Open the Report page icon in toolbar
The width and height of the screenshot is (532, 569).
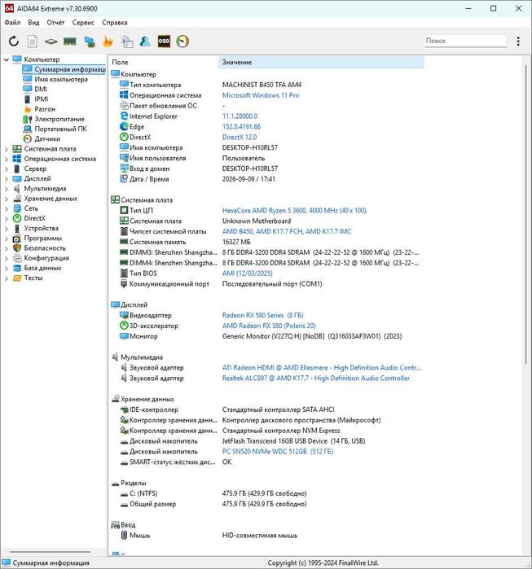[x=33, y=41]
